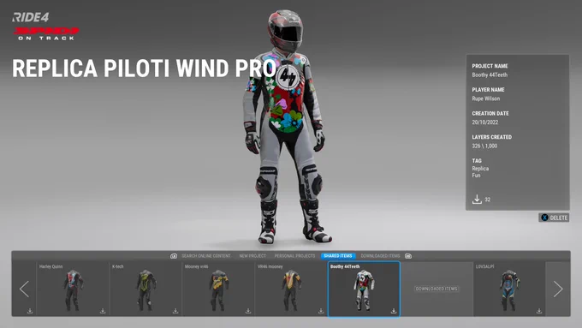
Task: Click the layers created value 326 \ 1,000
Action: pos(484,146)
